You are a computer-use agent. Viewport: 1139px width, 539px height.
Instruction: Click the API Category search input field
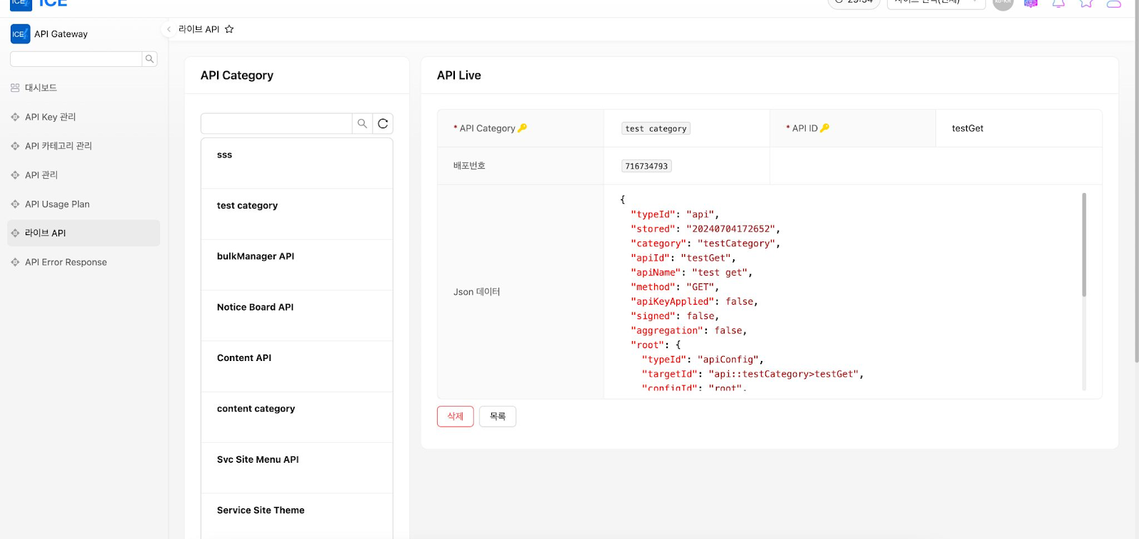pyautogui.click(x=276, y=124)
